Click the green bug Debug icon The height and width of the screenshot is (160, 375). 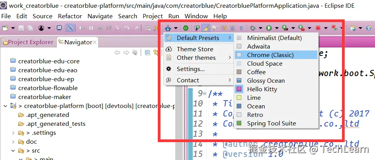[x=253, y=28]
